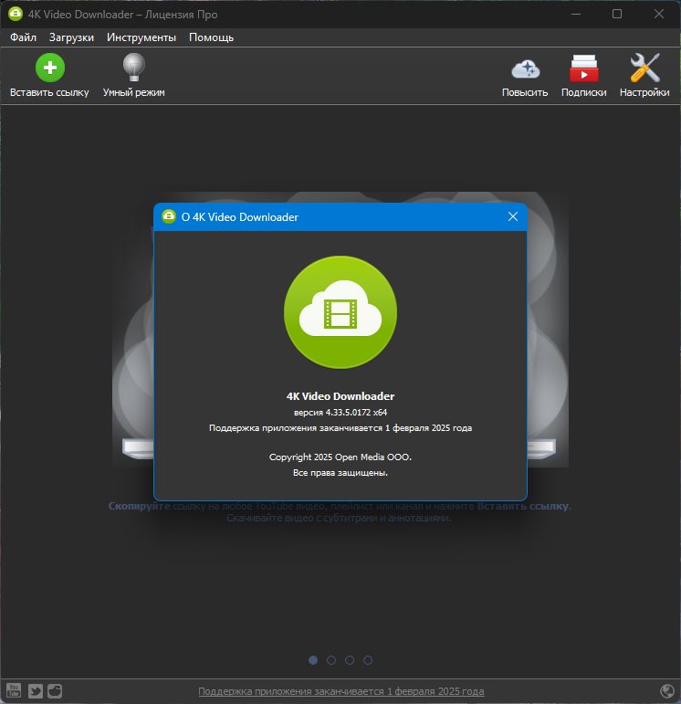The image size is (681, 704).
Task: Open the Инструменты menu
Action: click(141, 37)
